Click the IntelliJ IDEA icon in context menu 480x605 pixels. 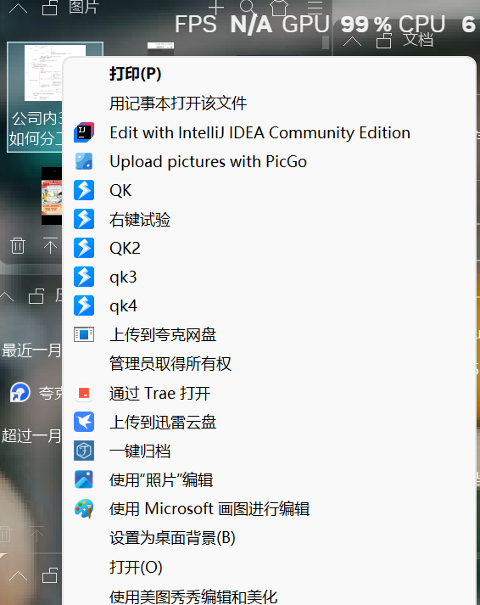[x=84, y=132]
